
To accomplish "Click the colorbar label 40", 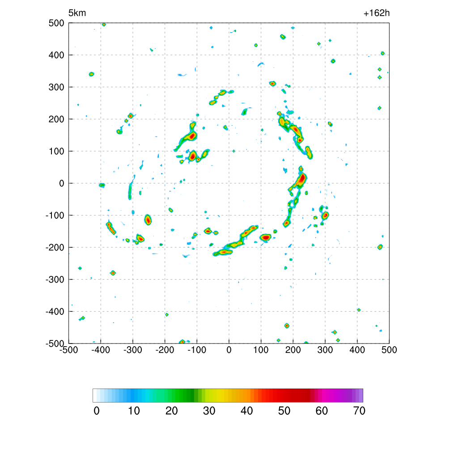I will tap(247, 411).
